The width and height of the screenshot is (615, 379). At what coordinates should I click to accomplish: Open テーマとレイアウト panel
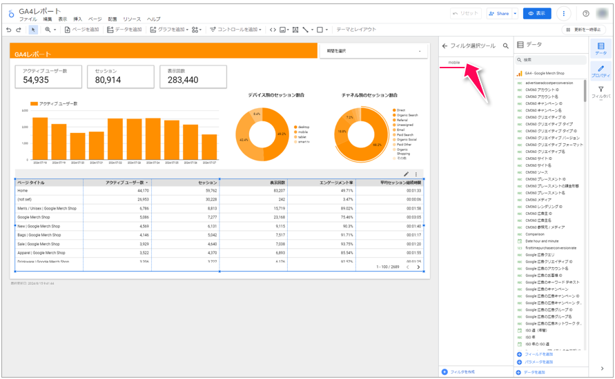click(356, 30)
